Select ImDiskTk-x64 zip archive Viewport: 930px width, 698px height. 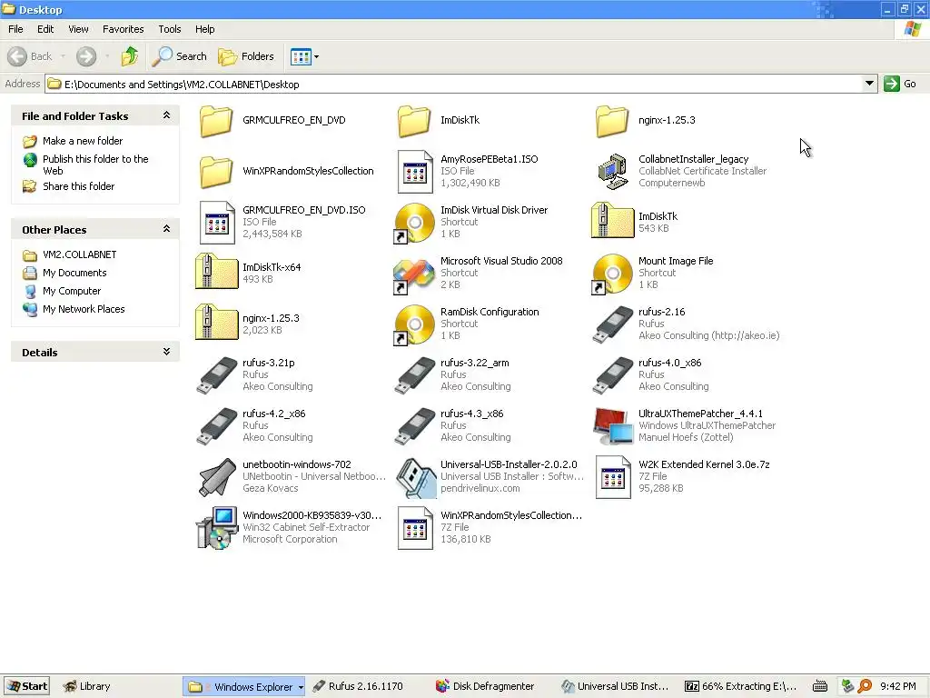pyautogui.click(x=216, y=272)
